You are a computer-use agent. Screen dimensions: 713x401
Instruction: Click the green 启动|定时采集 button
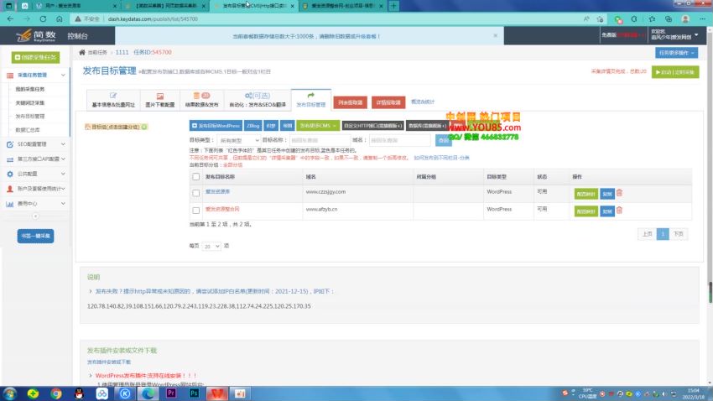675,72
